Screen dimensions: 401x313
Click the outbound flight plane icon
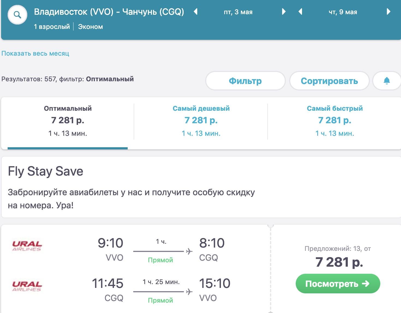[189, 251]
